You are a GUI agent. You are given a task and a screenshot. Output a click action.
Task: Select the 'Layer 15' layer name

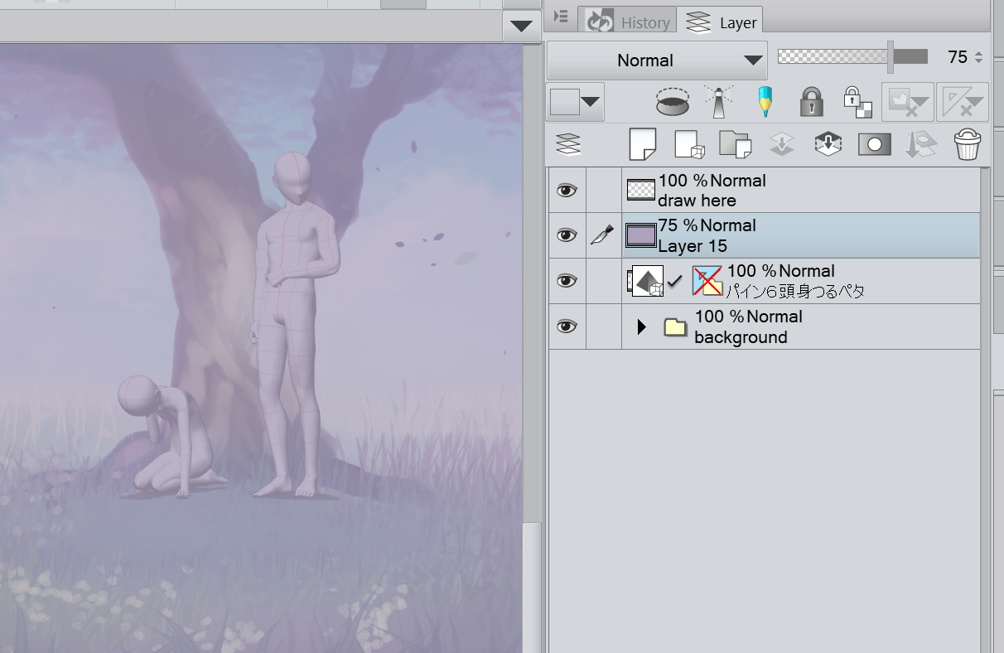693,246
